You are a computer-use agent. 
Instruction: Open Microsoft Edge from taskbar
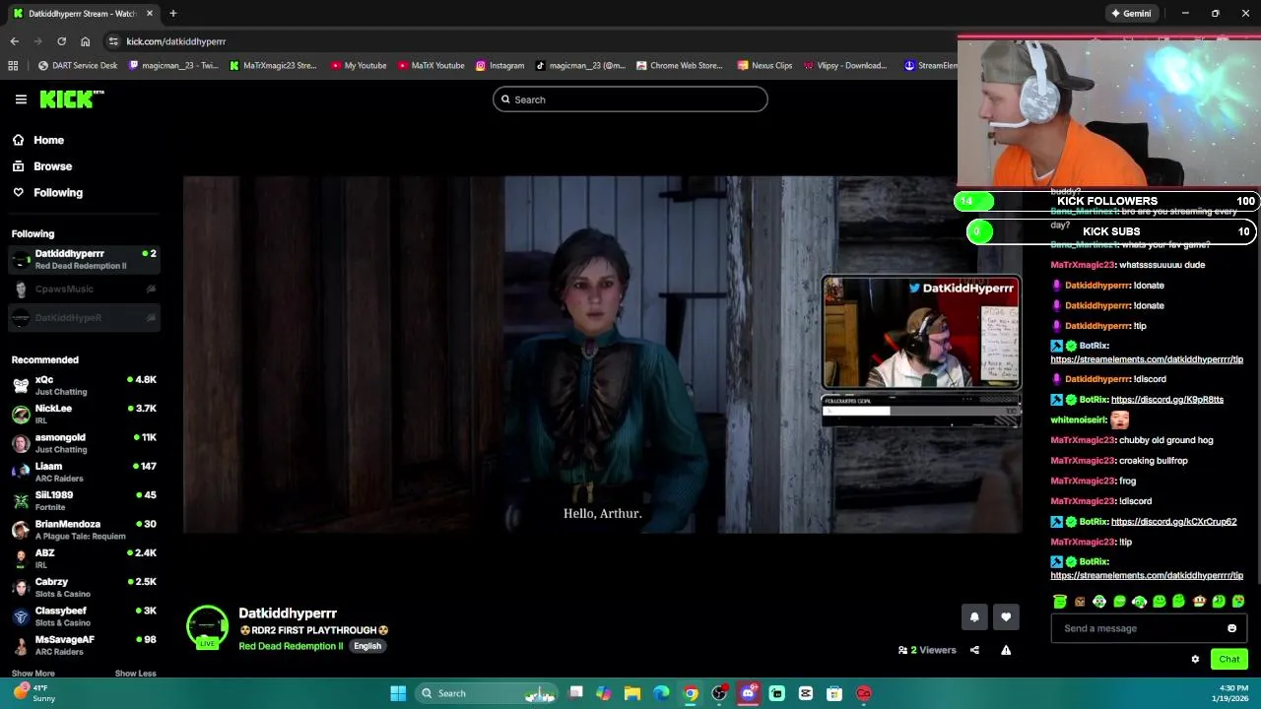pos(661,693)
